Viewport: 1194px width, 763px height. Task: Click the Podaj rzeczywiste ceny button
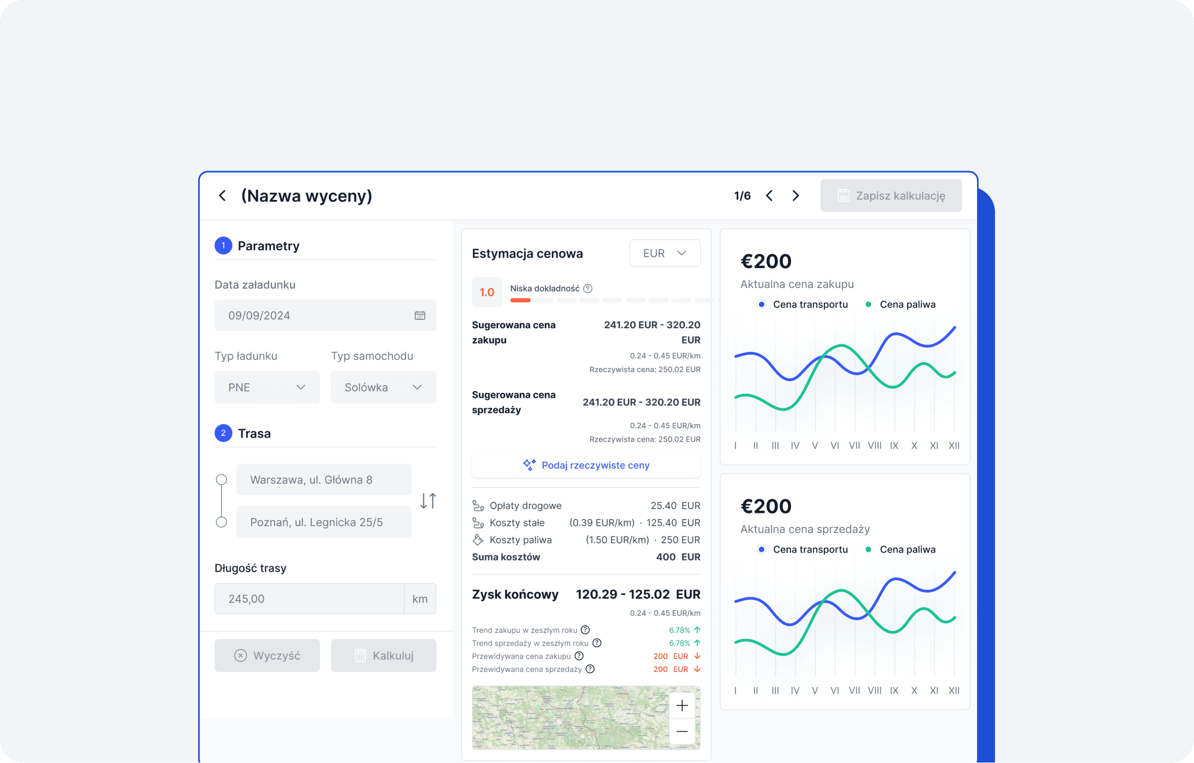[586, 465]
